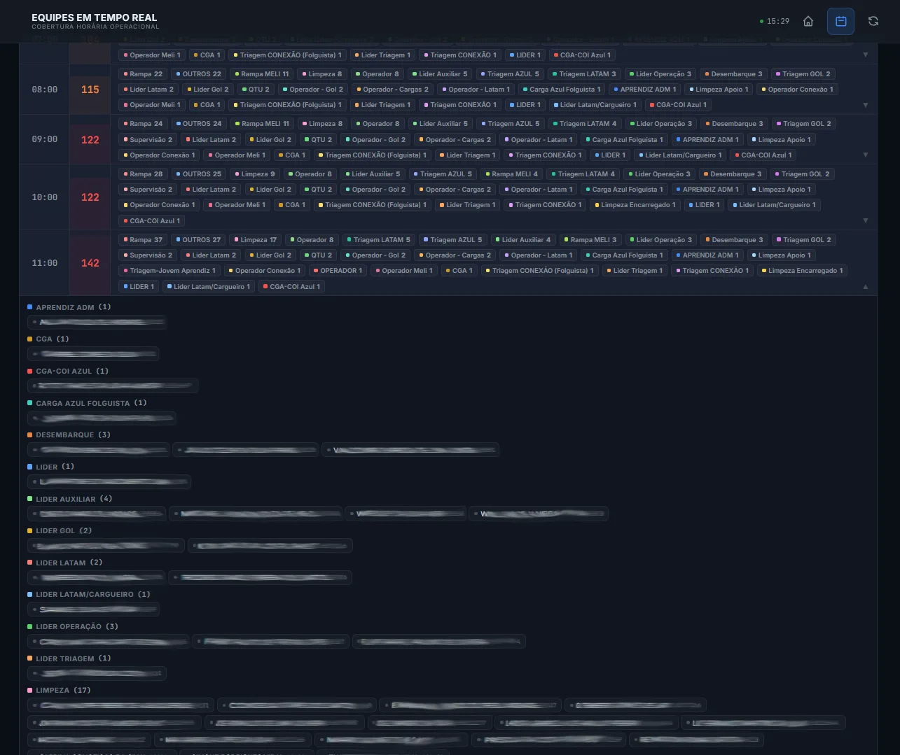Select 'Lider Auxiliar 4' tag
The height and width of the screenshot is (755, 900).
(523, 239)
